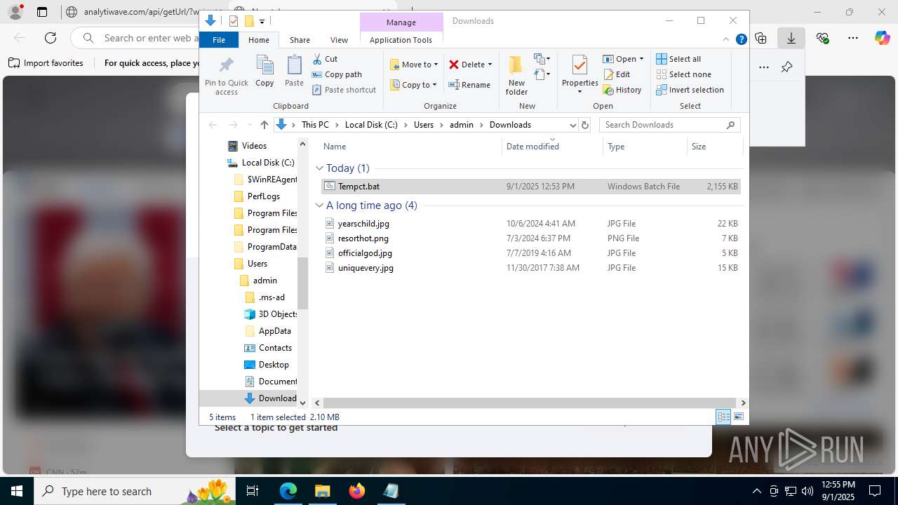The height and width of the screenshot is (505, 898).
Task: Open Firefox from the taskbar
Action: (356, 491)
